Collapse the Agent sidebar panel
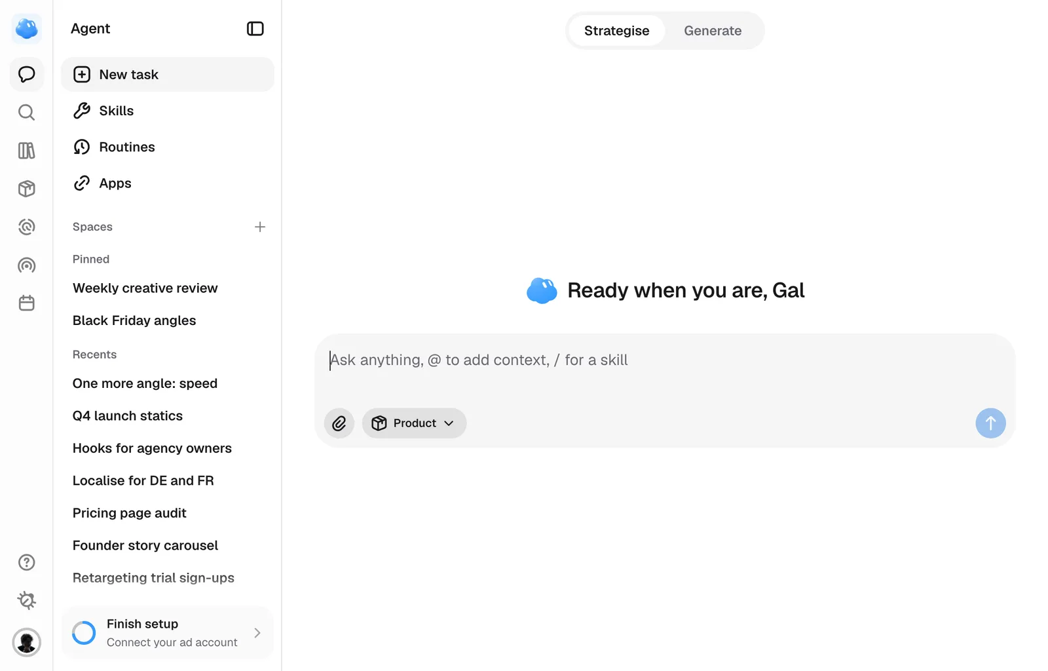This screenshot has height=671, width=1048. pyautogui.click(x=255, y=29)
